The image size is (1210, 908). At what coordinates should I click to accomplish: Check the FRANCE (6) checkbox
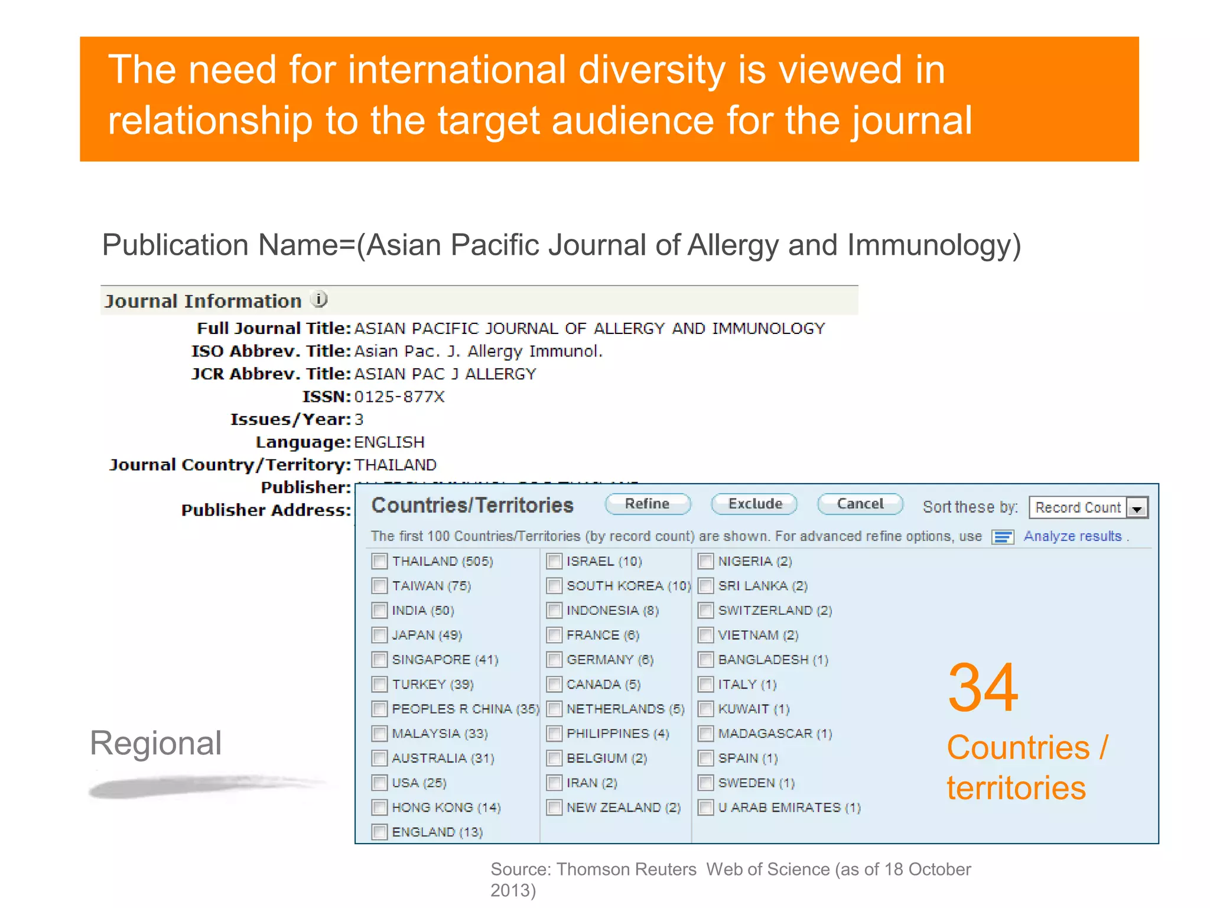pos(554,635)
